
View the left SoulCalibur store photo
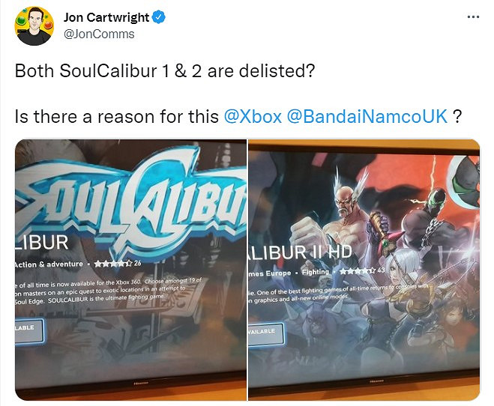point(130,270)
